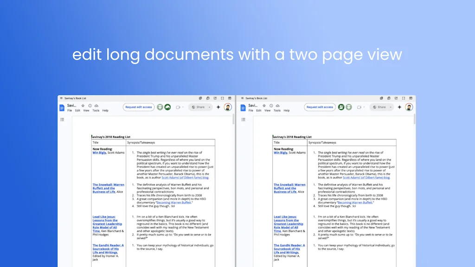Click the document details info icon
This screenshot has width=475, height=267.
[90, 105]
